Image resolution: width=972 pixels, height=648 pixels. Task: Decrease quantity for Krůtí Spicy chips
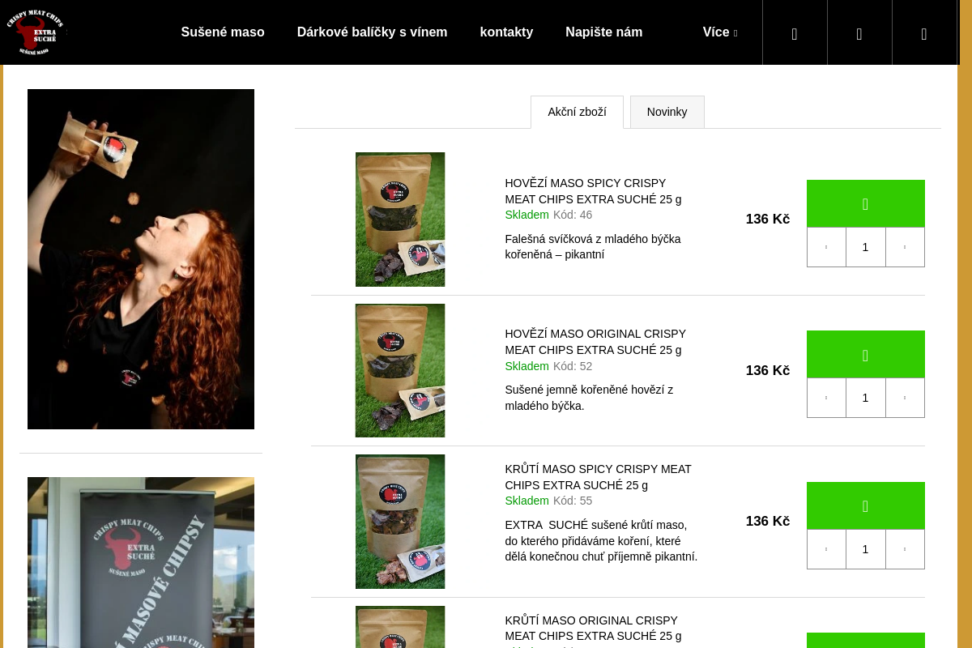click(826, 549)
